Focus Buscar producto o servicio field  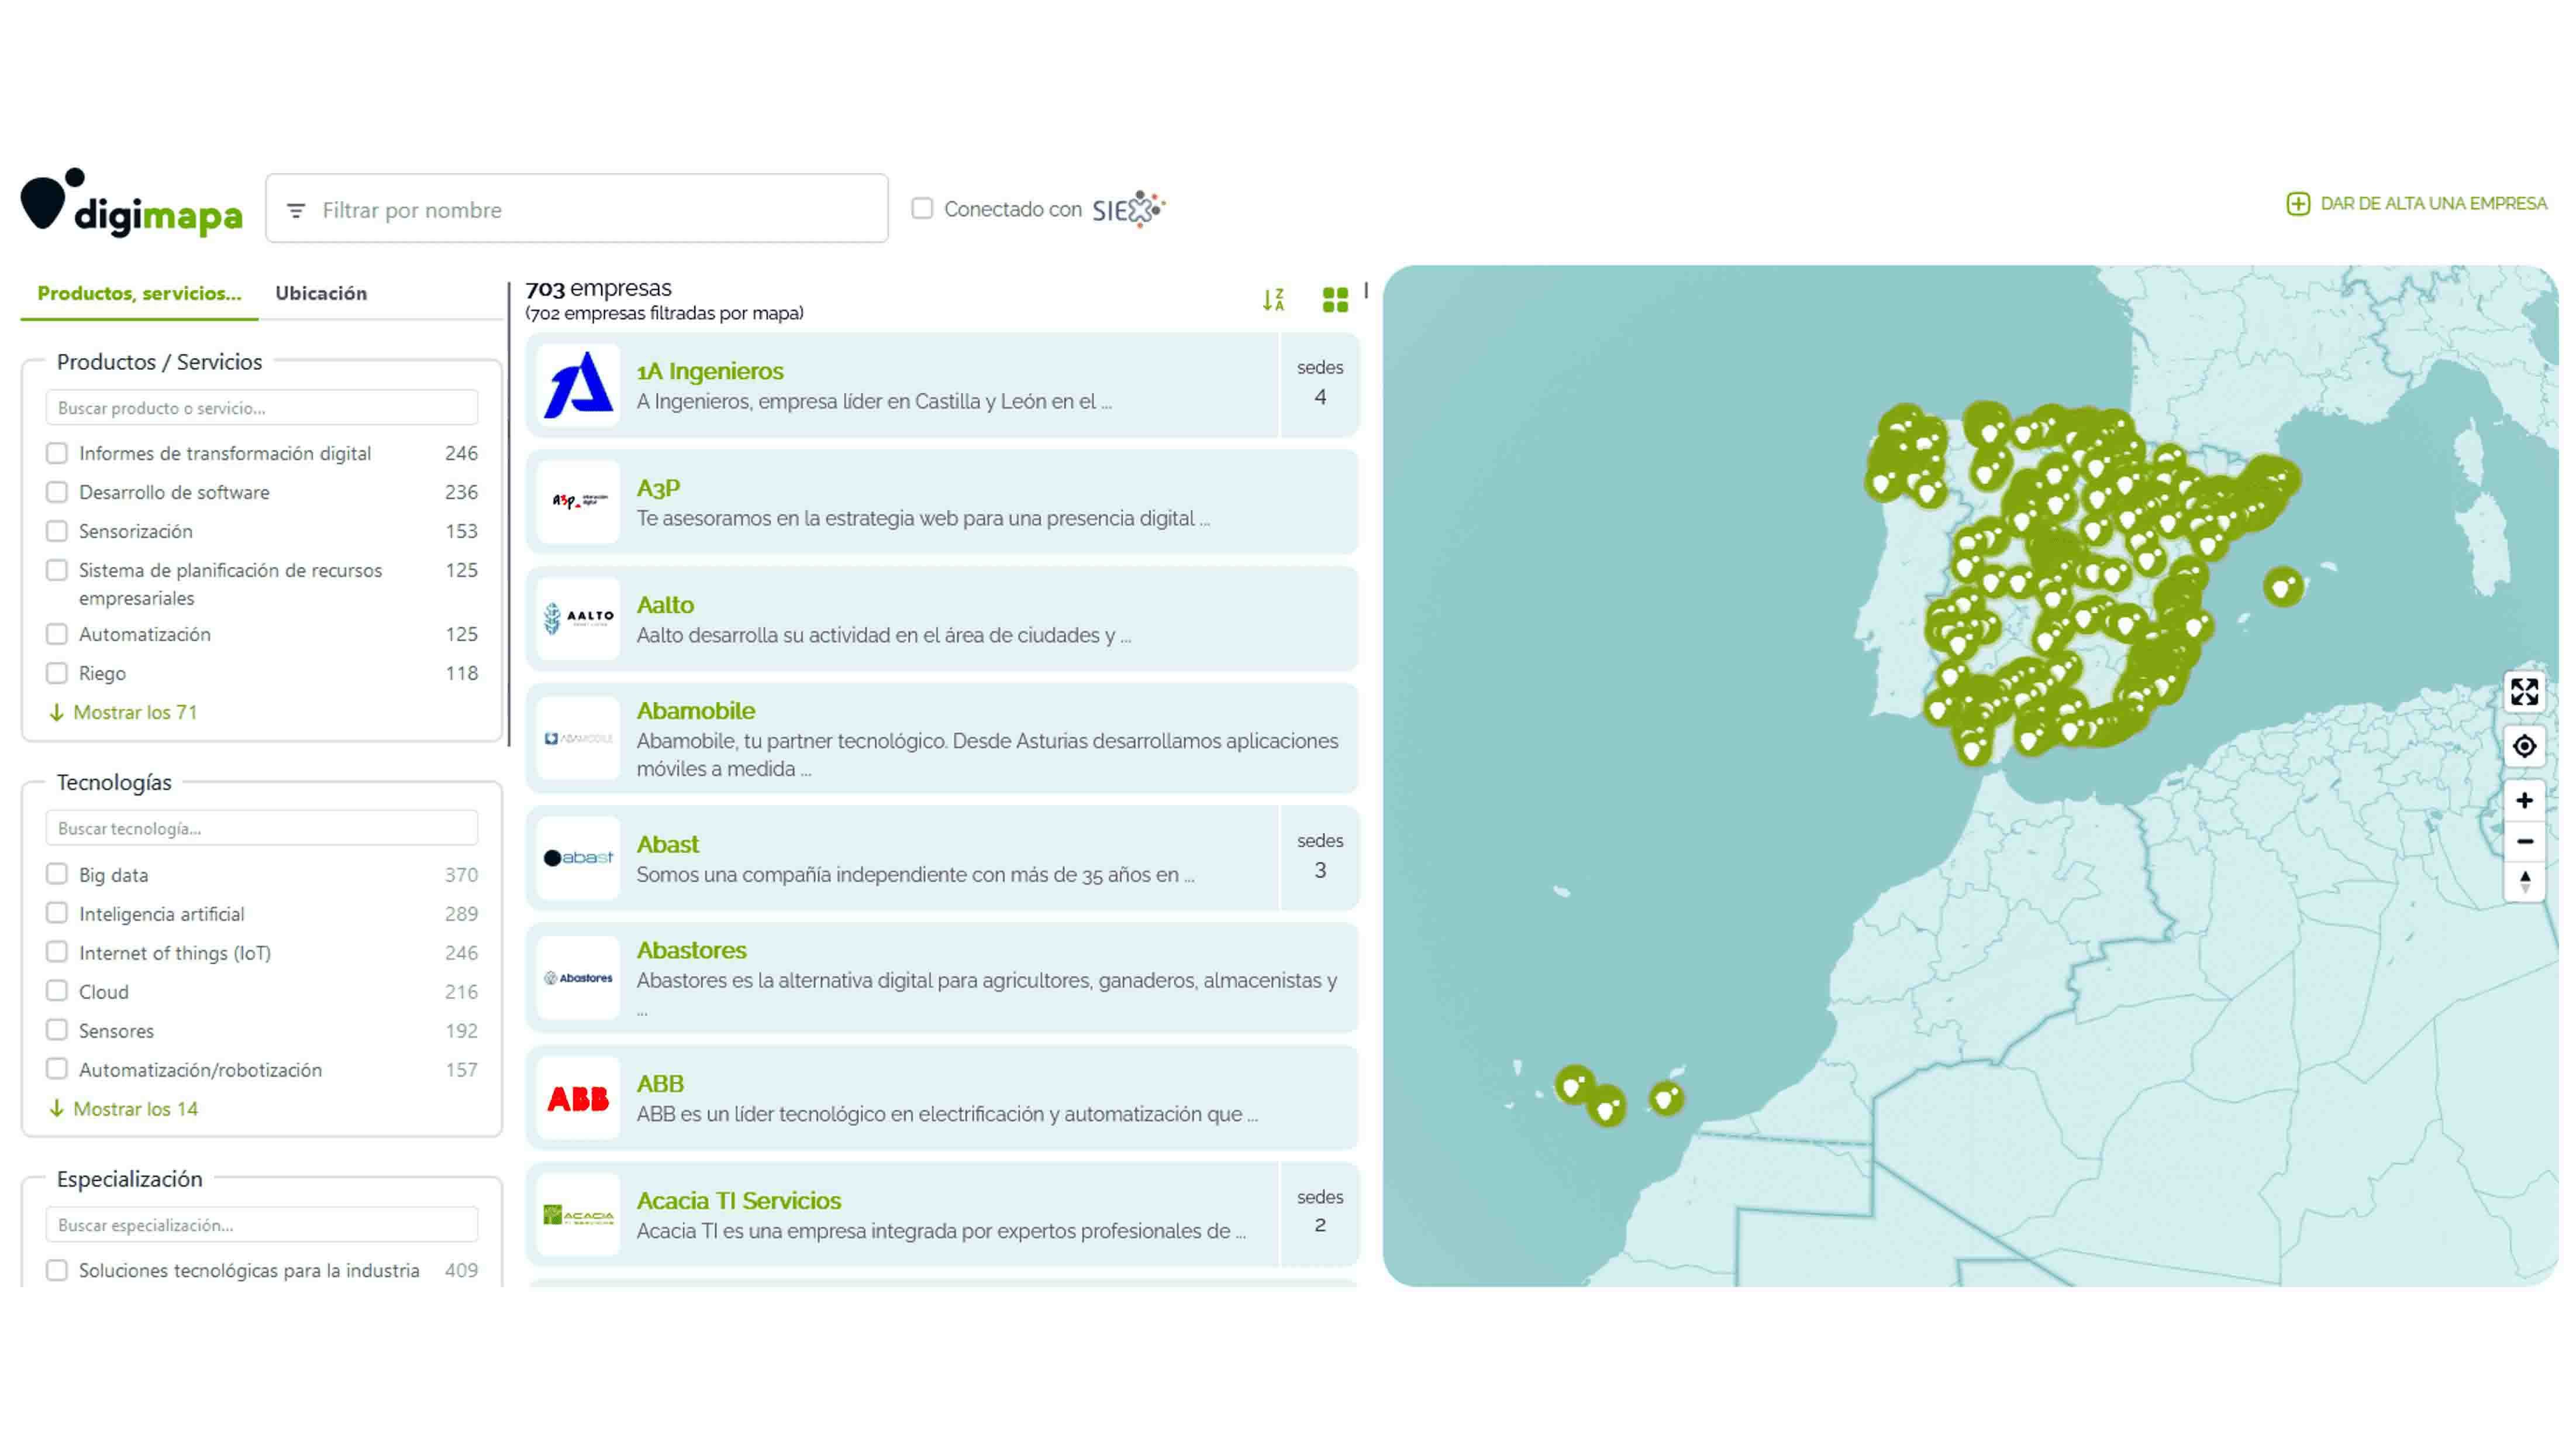click(262, 408)
